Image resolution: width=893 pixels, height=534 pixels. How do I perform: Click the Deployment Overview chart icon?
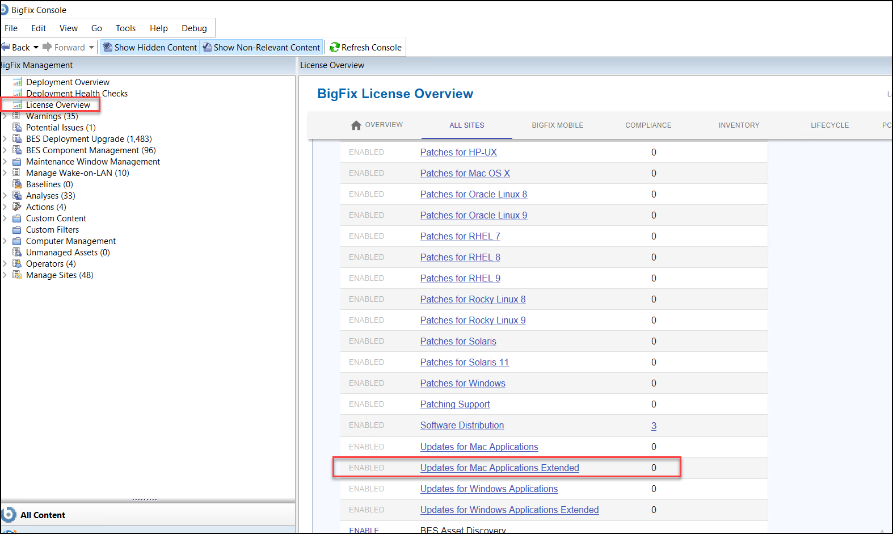pyautogui.click(x=17, y=82)
